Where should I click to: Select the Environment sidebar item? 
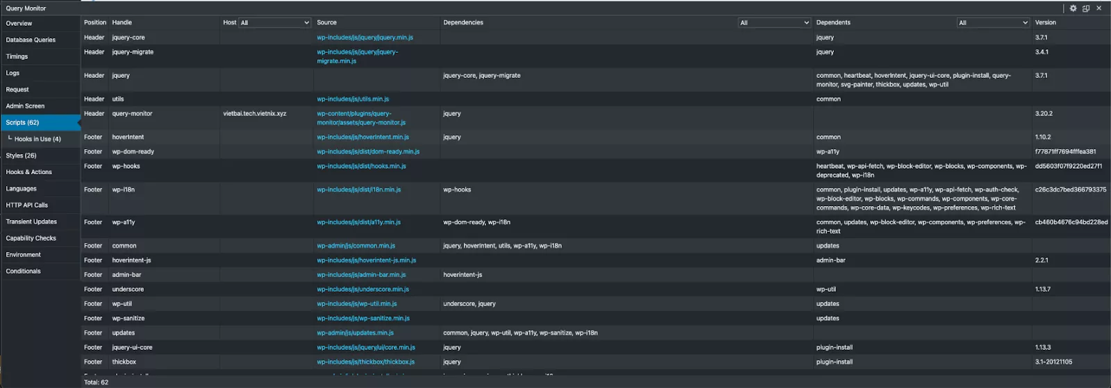24,255
